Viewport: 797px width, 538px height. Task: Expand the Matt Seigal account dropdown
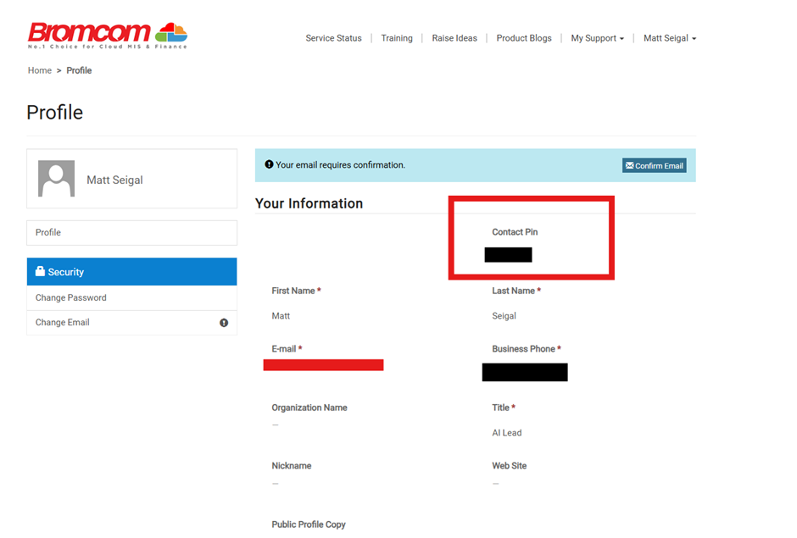click(x=669, y=38)
